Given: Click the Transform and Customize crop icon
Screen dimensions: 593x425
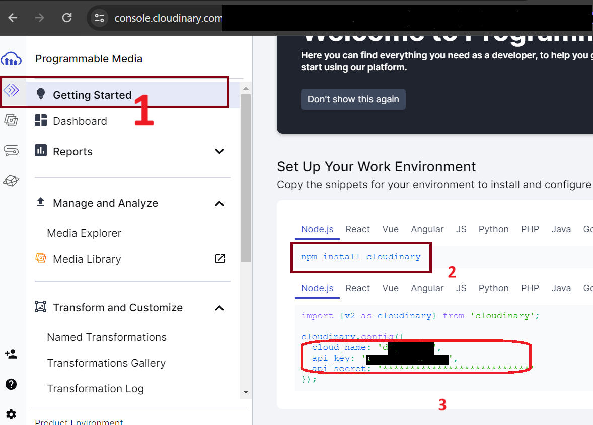Looking at the screenshot, I should tap(41, 307).
